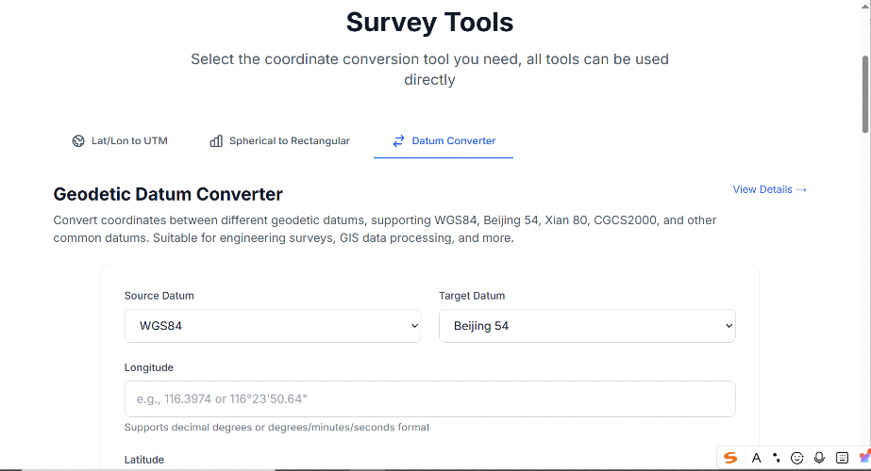
Task: Click the orange Sogou S logo icon
Action: 730,458
